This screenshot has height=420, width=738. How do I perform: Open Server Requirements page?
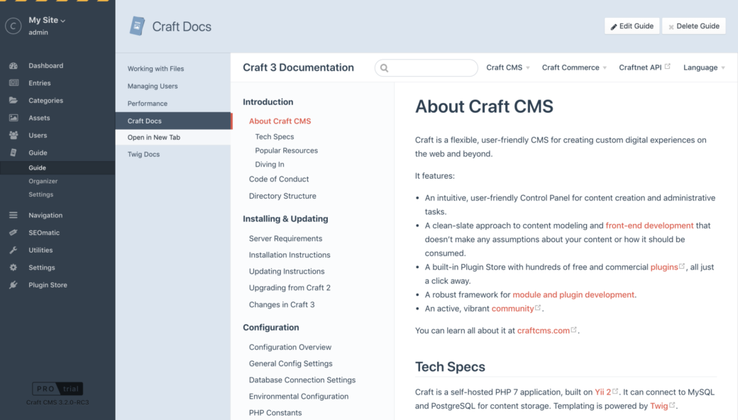click(286, 238)
